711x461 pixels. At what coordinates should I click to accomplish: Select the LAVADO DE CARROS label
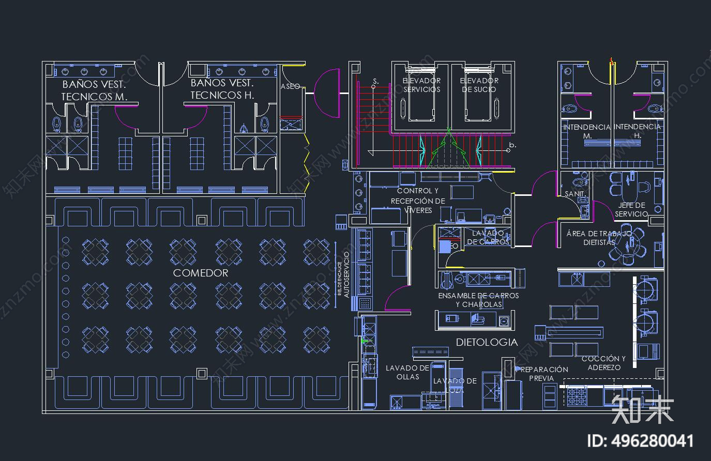488,238
